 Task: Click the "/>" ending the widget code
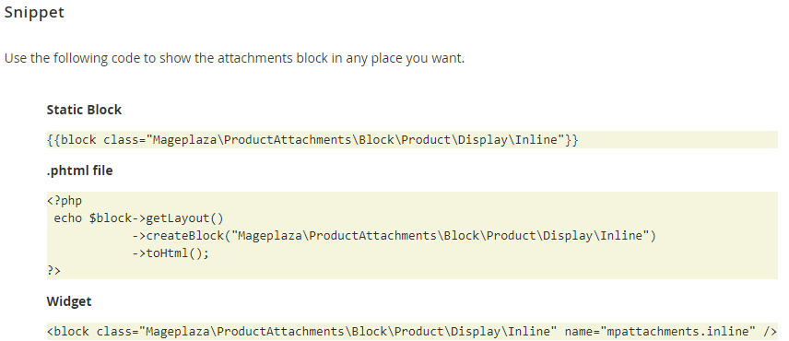770,332
